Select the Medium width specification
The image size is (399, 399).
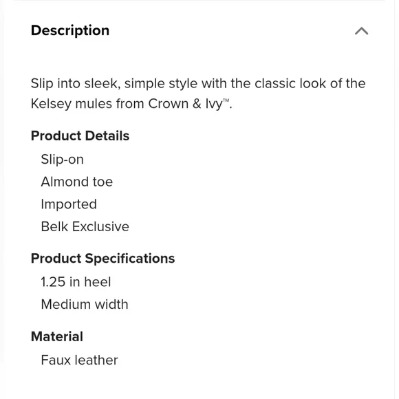point(85,304)
